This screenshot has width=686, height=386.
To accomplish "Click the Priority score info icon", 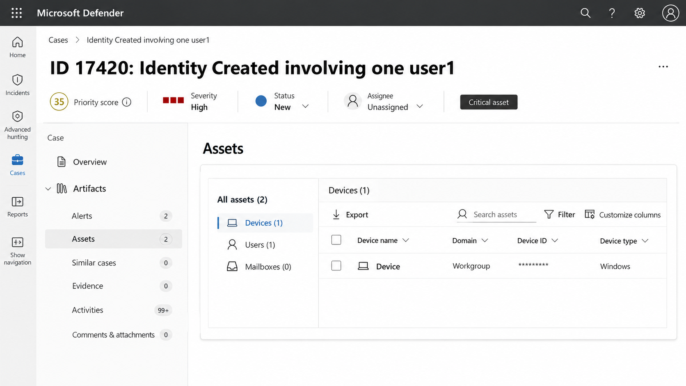I will tap(127, 102).
